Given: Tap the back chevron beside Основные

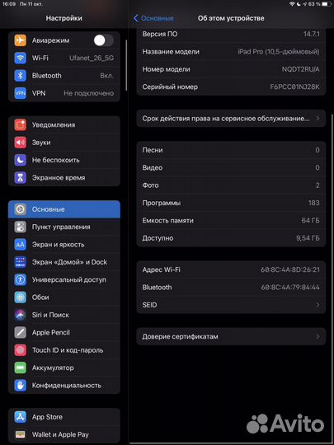Looking at the screenshot, I should 136,18.
